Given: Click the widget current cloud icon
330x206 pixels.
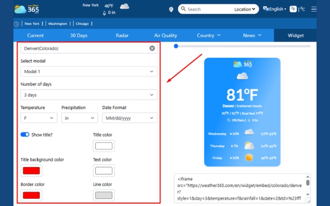Looking at the screenshot, I should coord(242,76).
